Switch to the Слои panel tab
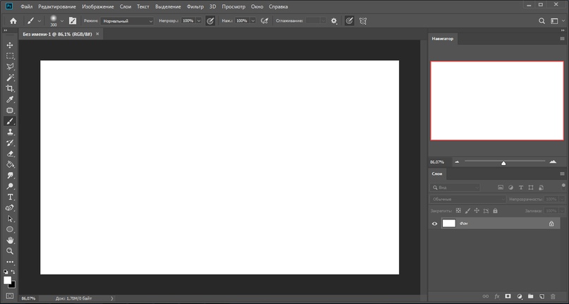 coord(437,174)
